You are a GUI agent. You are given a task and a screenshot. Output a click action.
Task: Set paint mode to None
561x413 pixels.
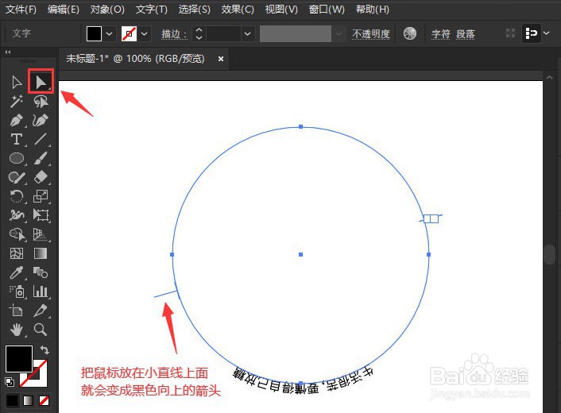(x=44, y=400)
